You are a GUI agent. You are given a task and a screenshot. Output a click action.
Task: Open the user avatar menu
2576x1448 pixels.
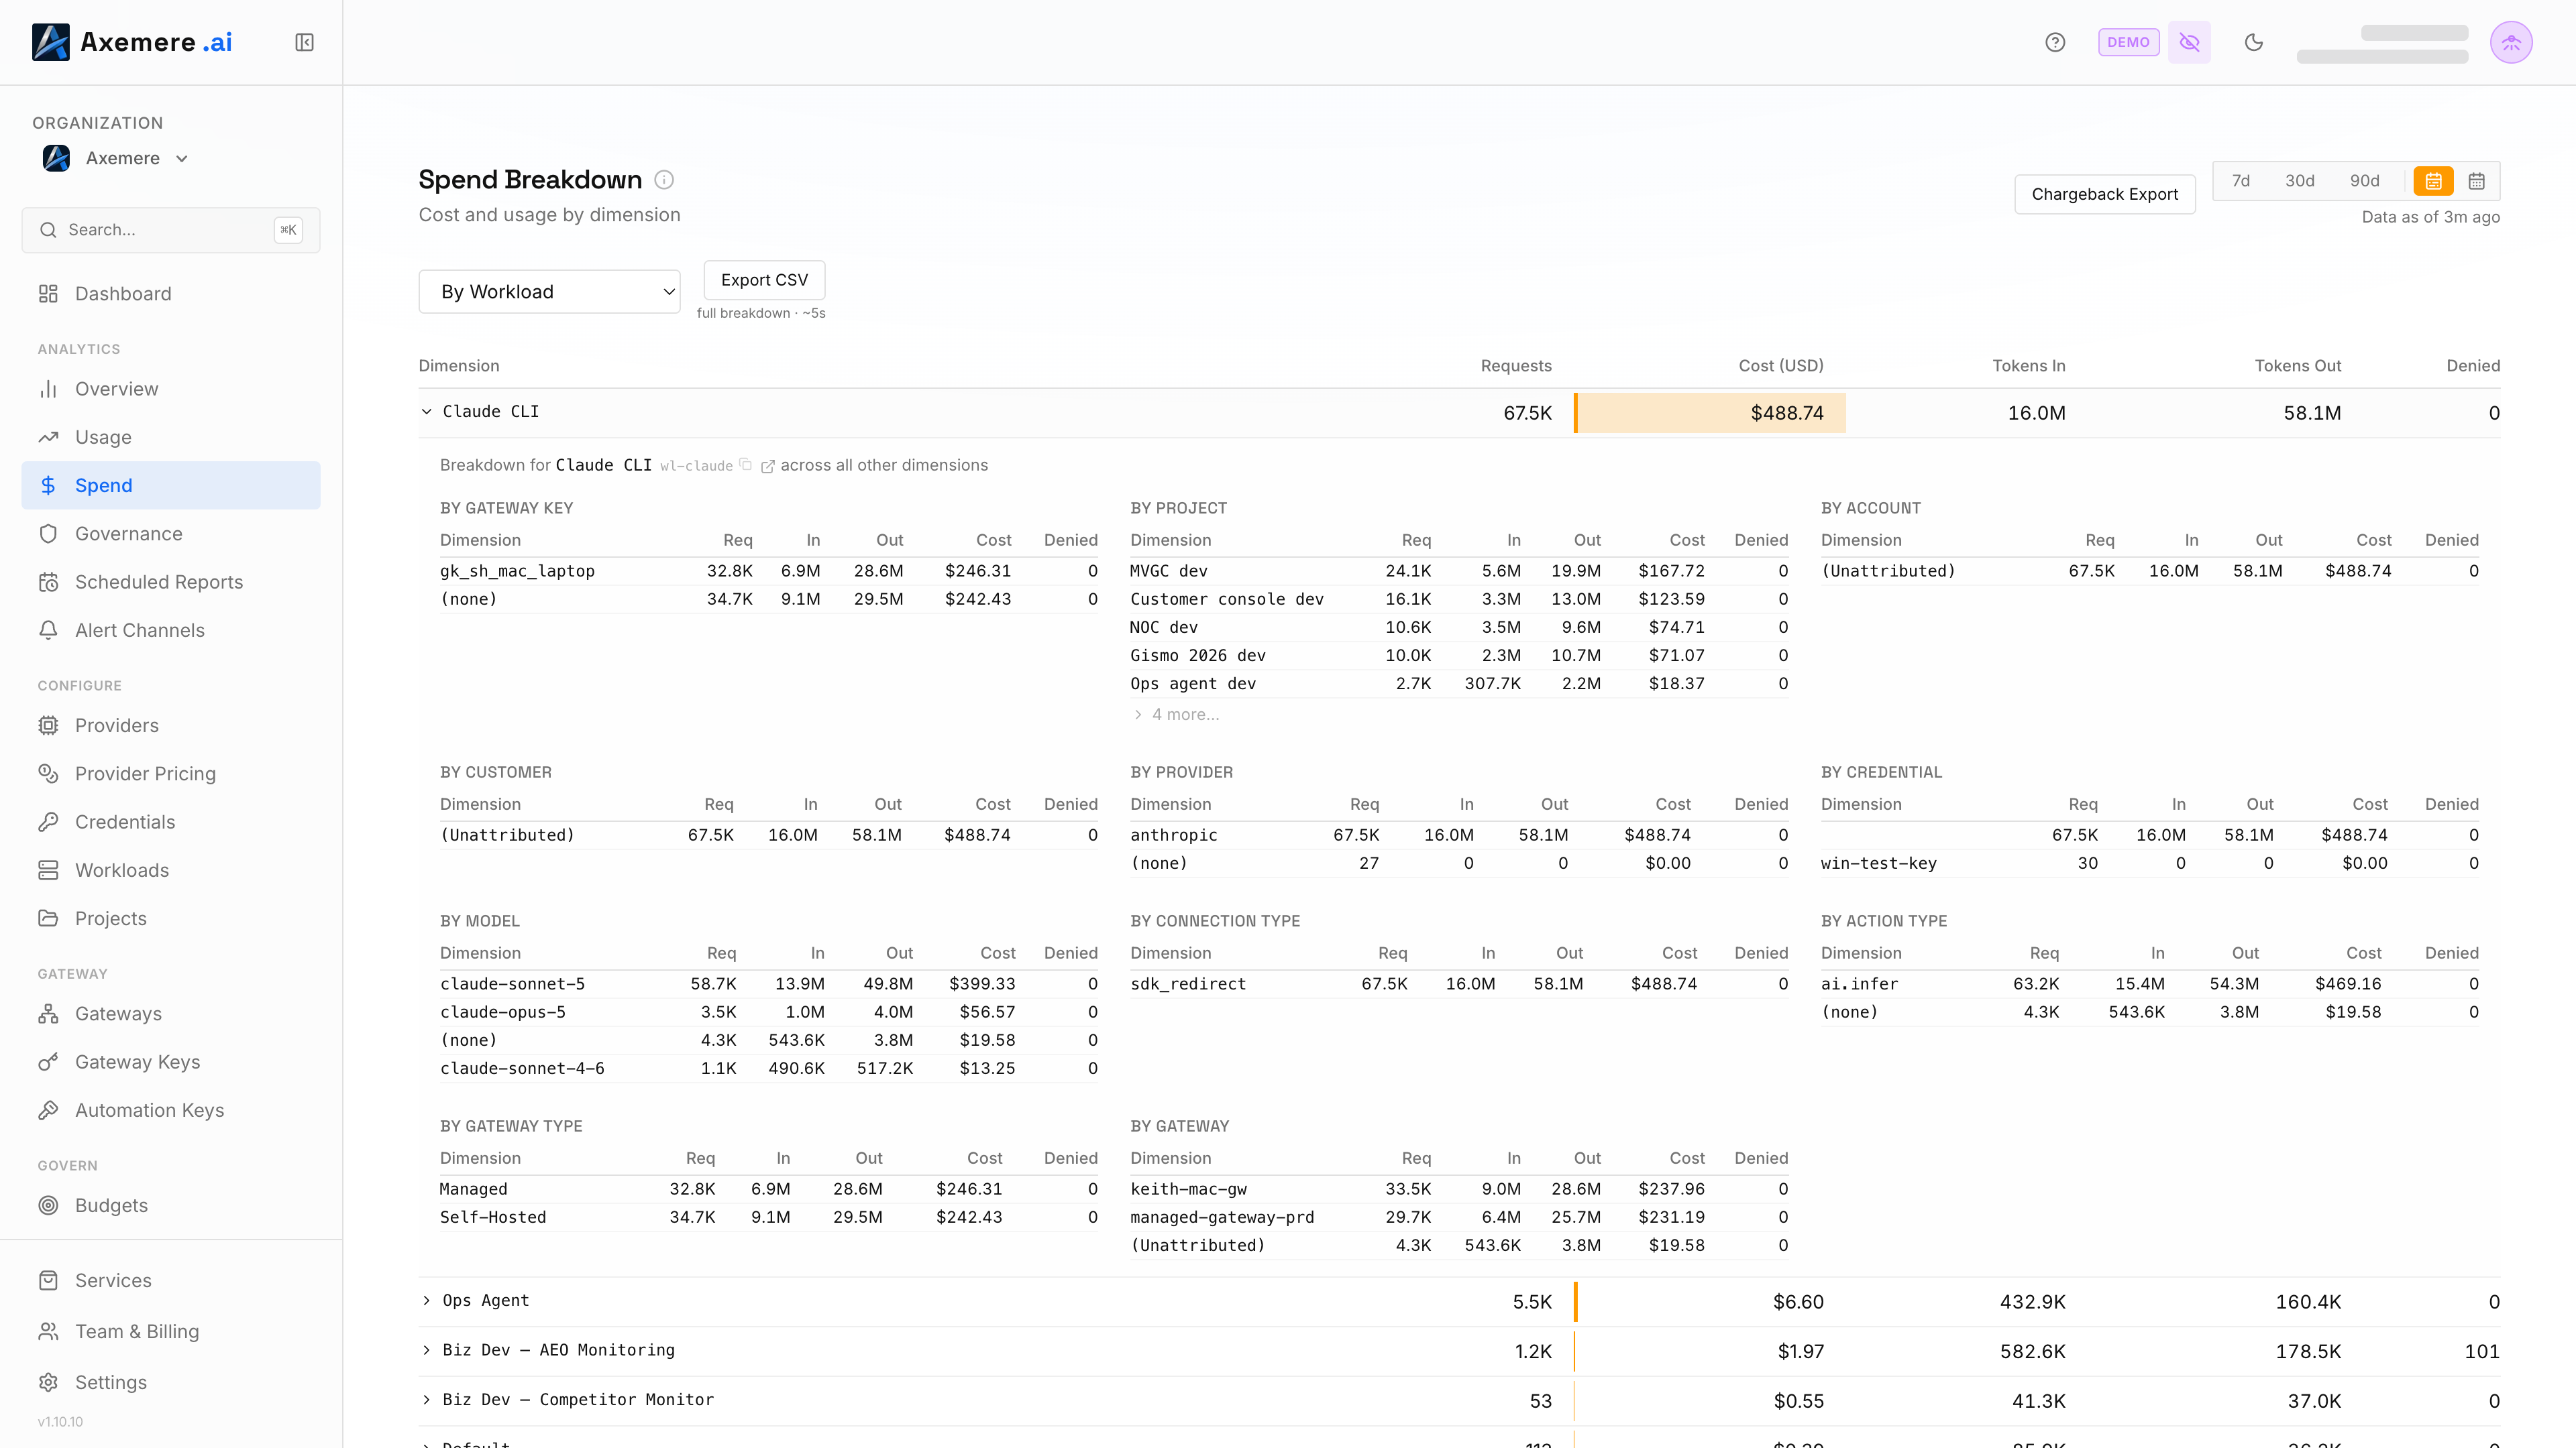(2511, 42)
